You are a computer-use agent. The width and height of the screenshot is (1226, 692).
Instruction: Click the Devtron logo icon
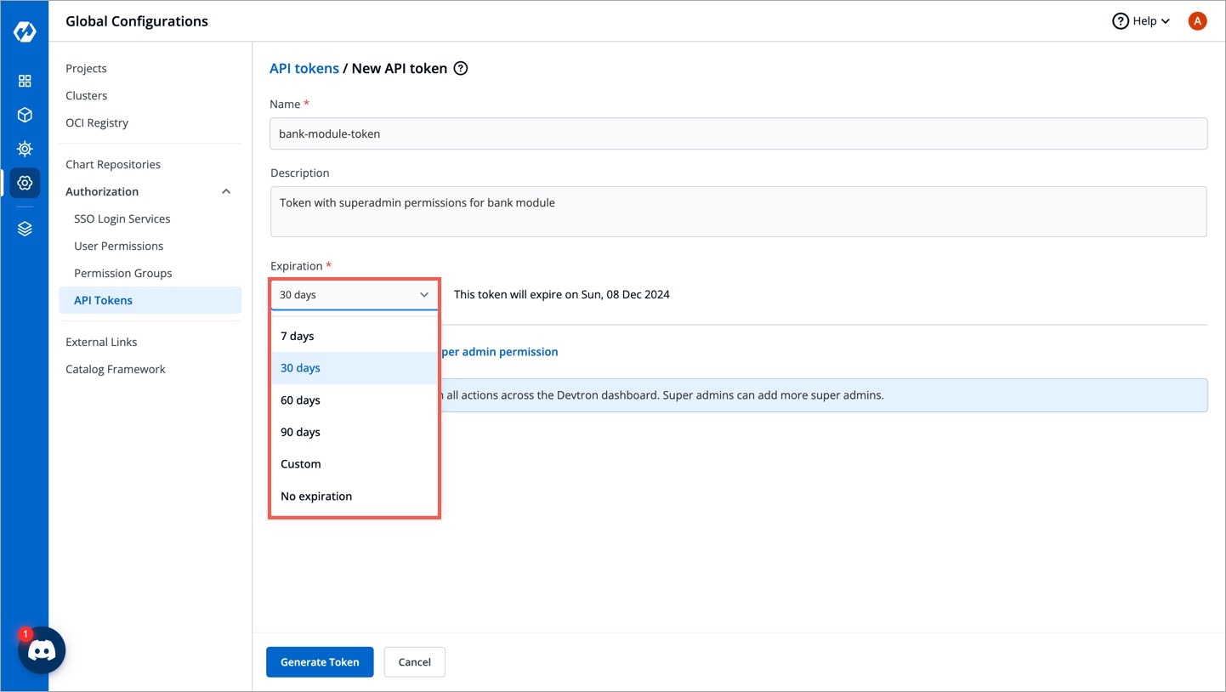(x=25, y=32)
